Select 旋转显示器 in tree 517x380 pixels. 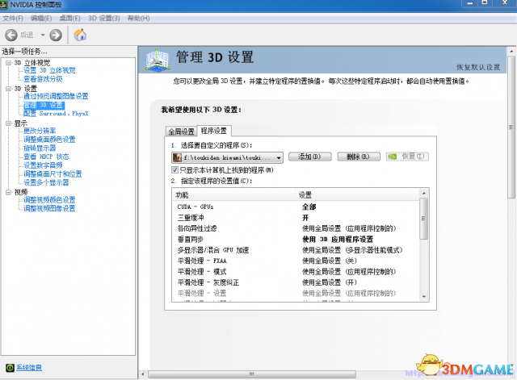[x=40, y=148]
